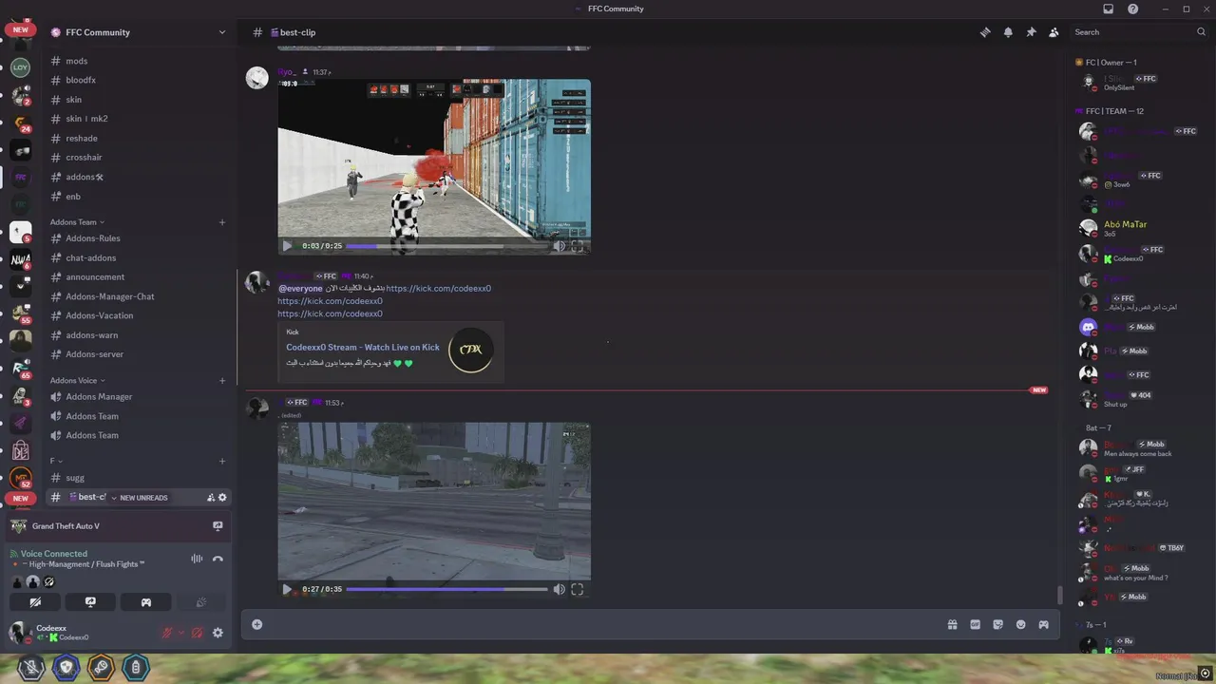This screenshot has height=684, width=1216.
Task: Turn on camera in voice panel
Action: [x=35, y=602]
